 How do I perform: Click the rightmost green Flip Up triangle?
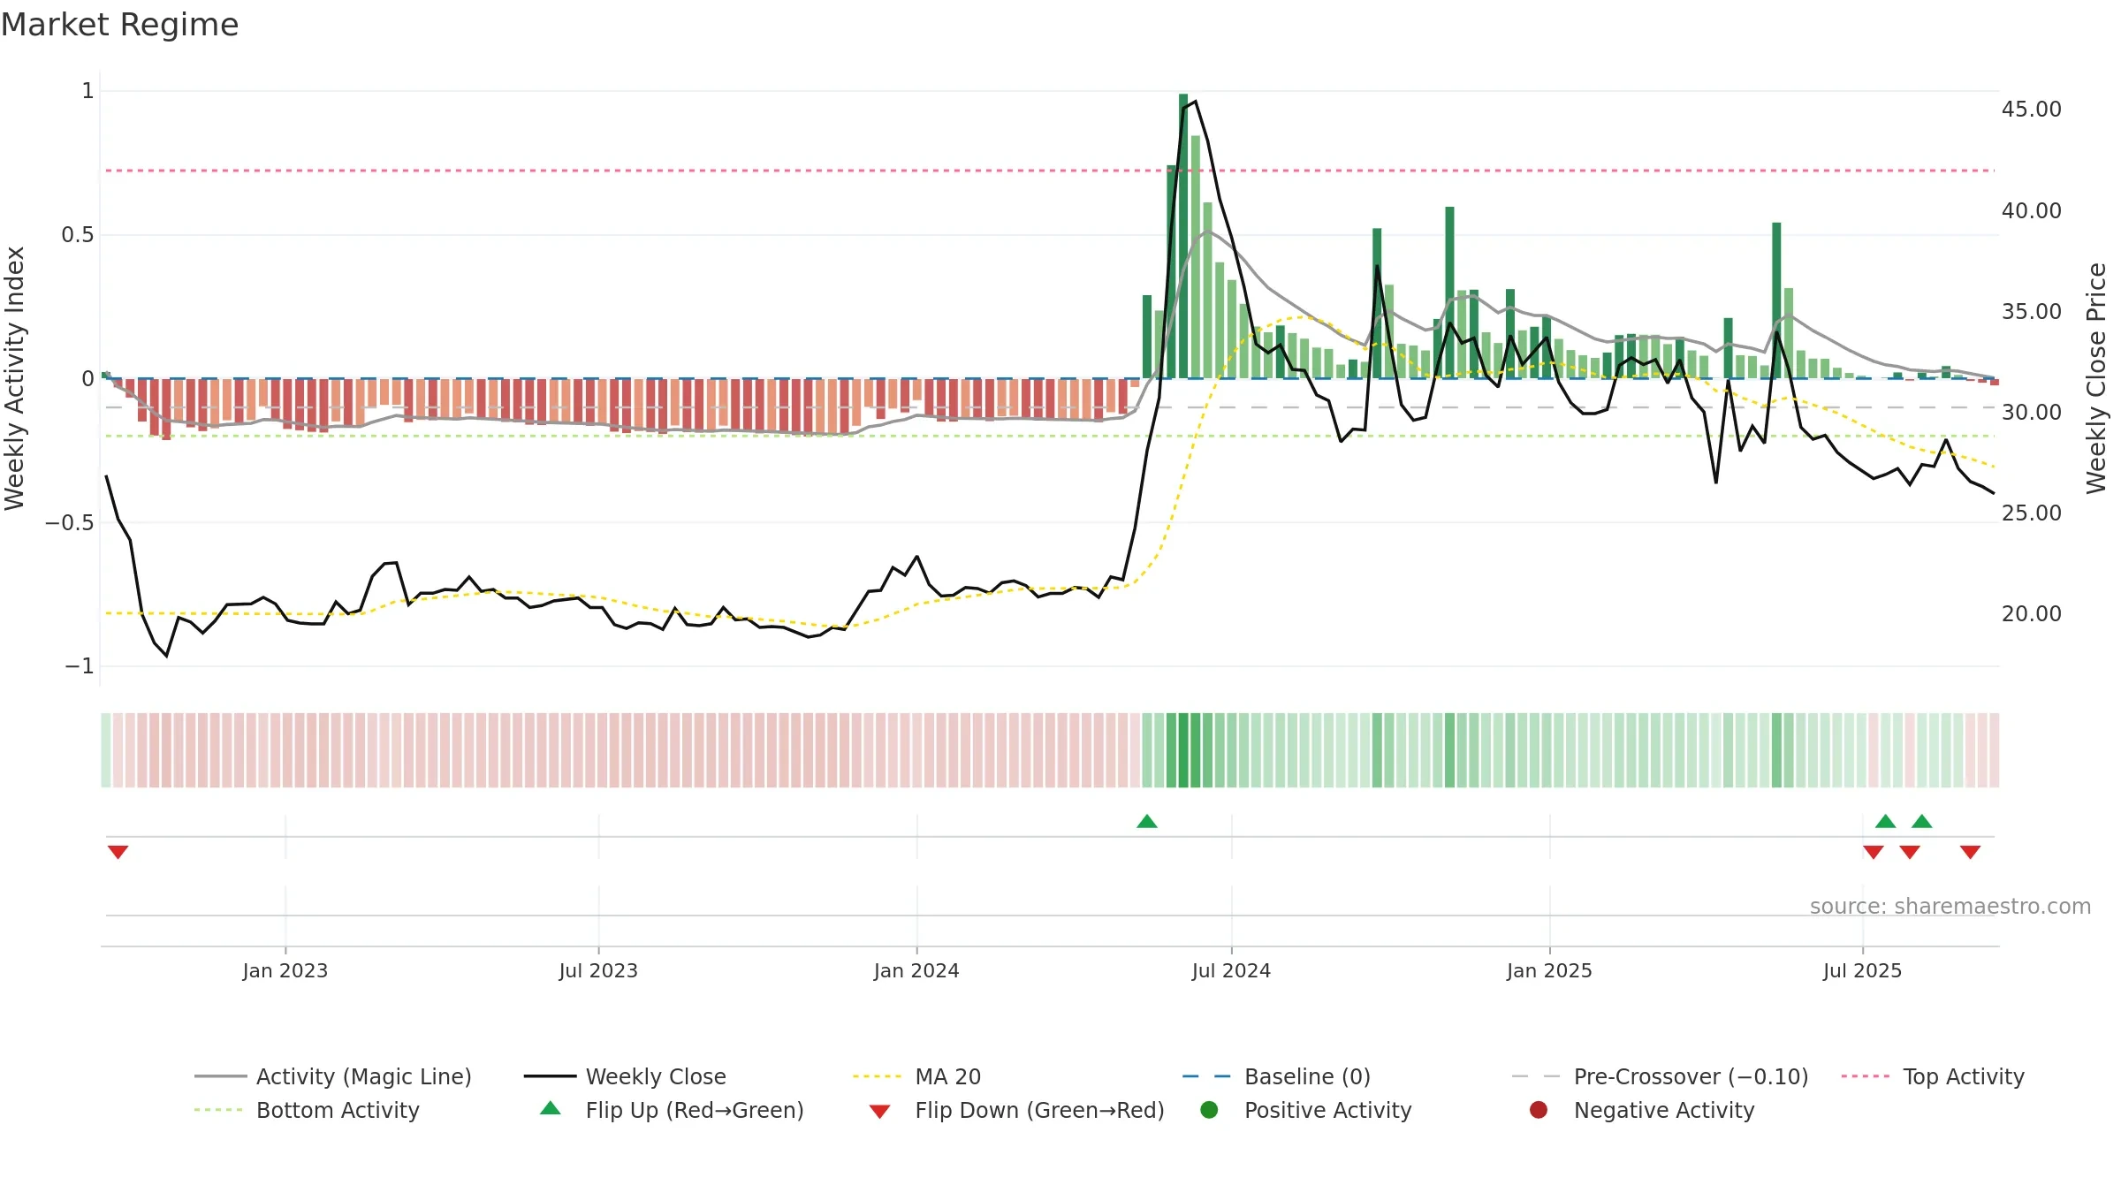pos(1922,822)
